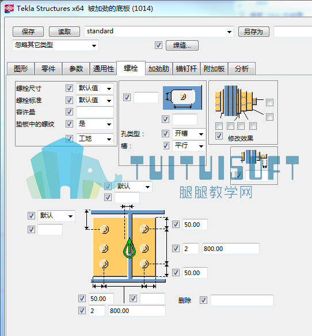312x336 pixels.
Task: Tick the top right bolt assembly checkbox
Action: coord(269,102)
